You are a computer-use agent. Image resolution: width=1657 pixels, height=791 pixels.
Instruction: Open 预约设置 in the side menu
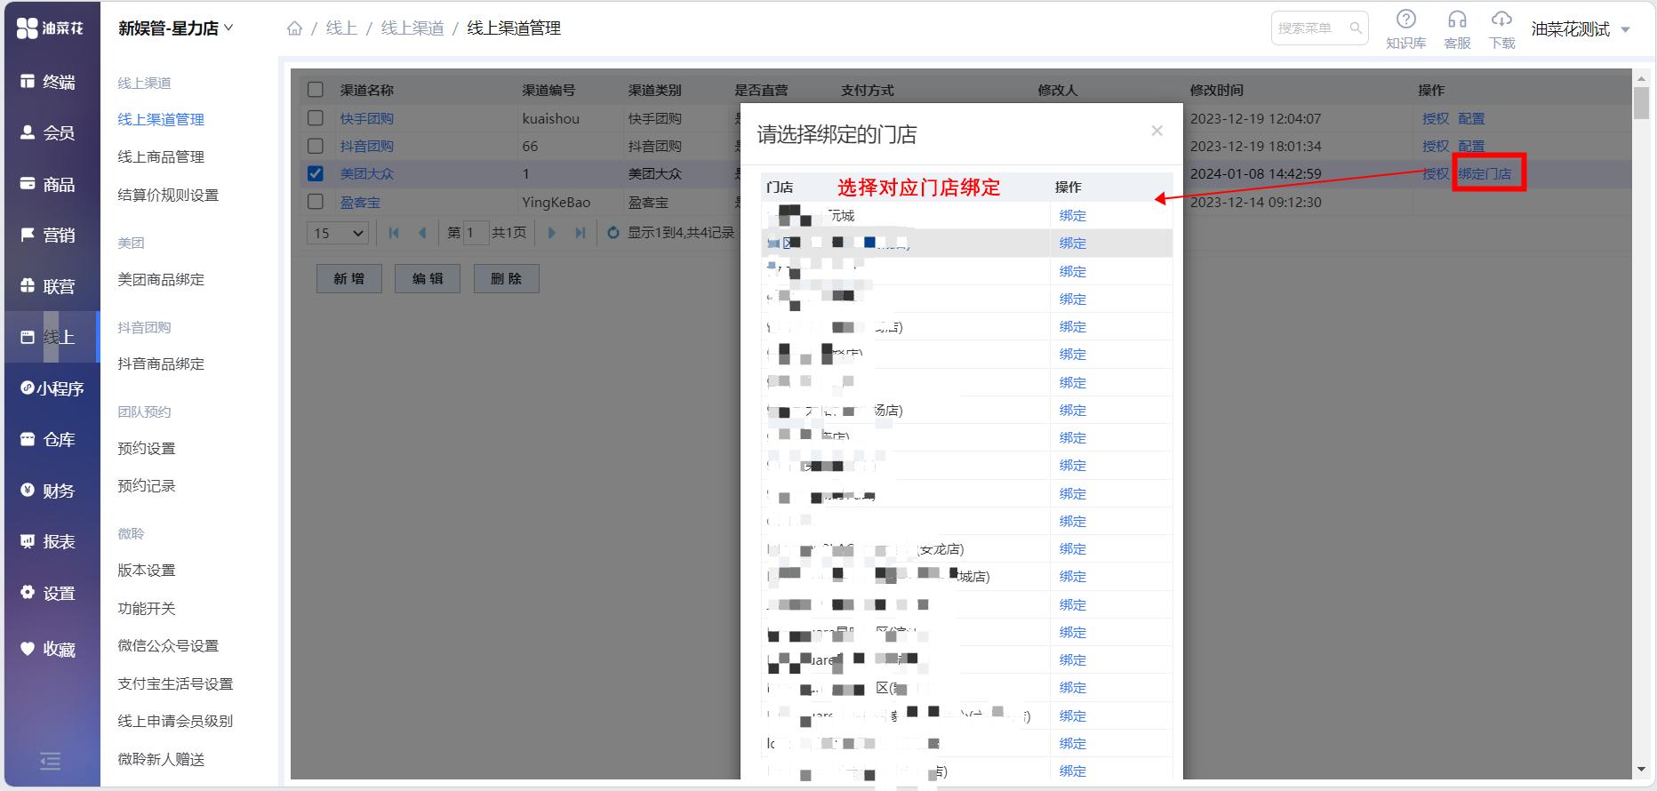pyautogui.click(x=147, y=448)
